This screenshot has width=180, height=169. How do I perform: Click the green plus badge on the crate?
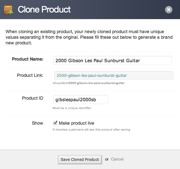(11, 12)
